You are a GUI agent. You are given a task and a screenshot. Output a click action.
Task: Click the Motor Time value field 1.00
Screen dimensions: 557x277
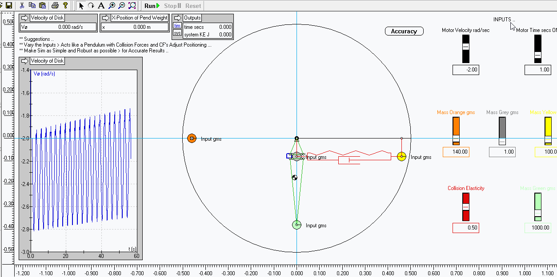click(x=538, y=70)
